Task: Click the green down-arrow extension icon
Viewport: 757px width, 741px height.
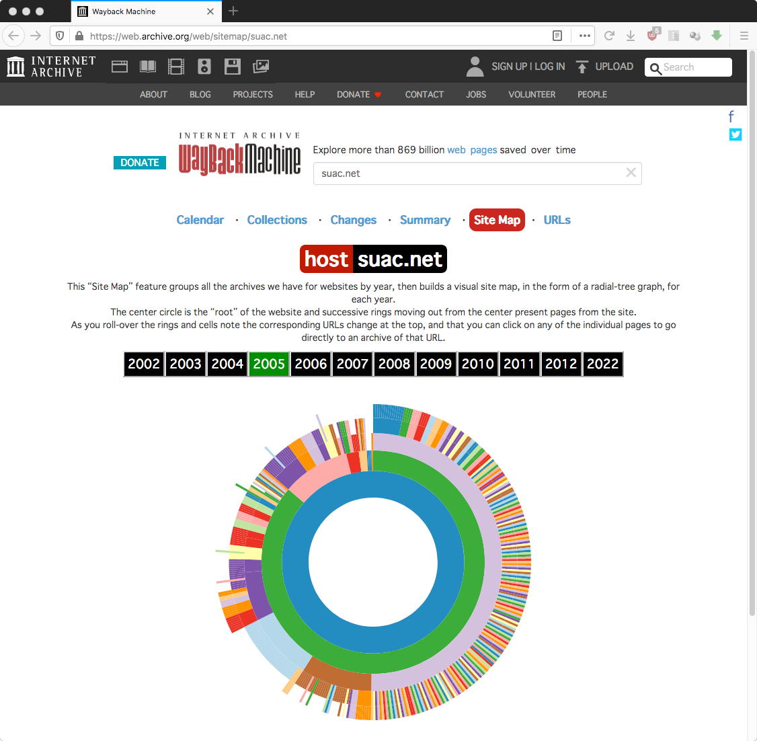Action: coord(717,35)
